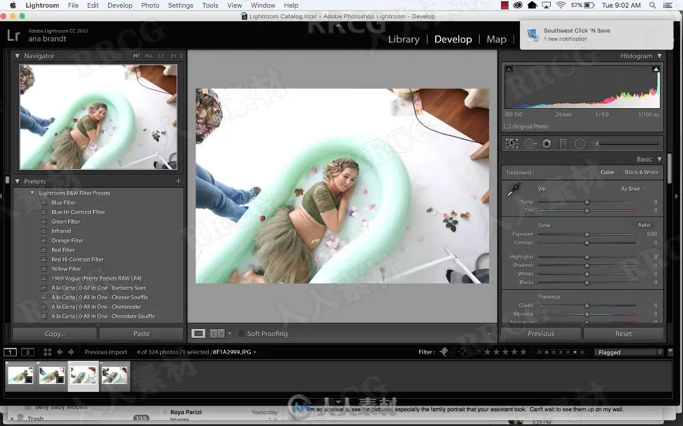Click the Previous button
683x426 pixels.
pos(541,334)
